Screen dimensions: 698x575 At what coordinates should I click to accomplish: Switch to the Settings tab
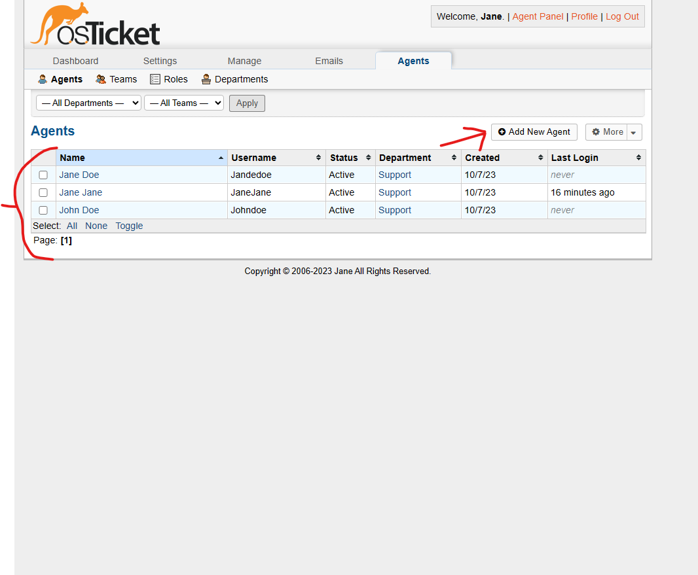click(160, 60)
